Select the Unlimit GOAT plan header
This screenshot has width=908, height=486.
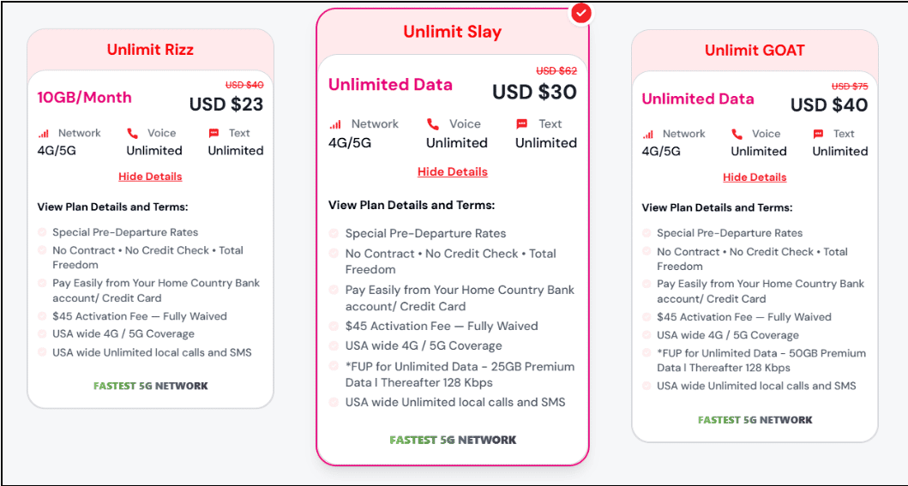(x=755, y=51)
